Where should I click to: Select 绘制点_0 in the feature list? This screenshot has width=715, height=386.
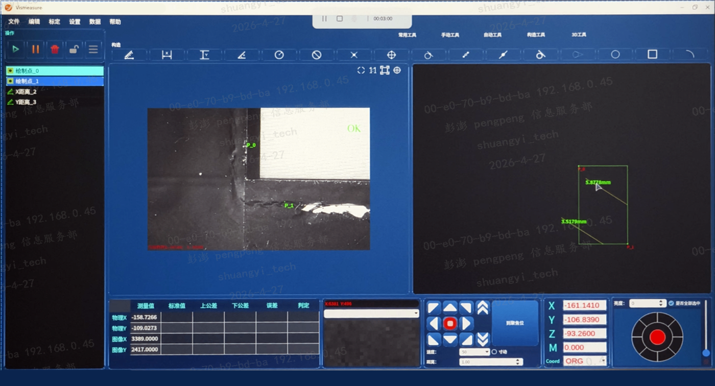(55, 71)
